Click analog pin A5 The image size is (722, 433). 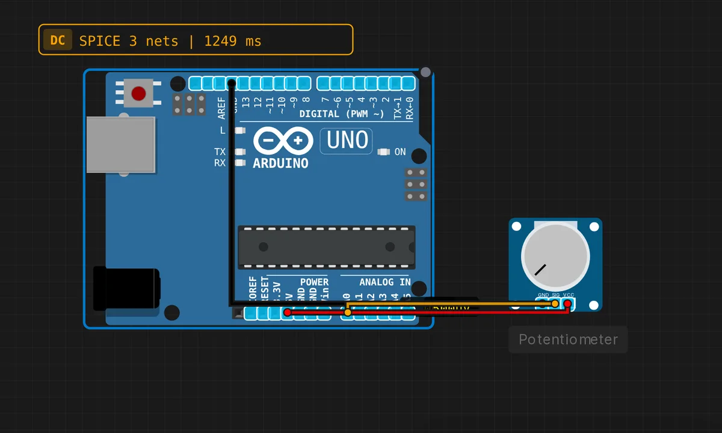click(408, 313)
